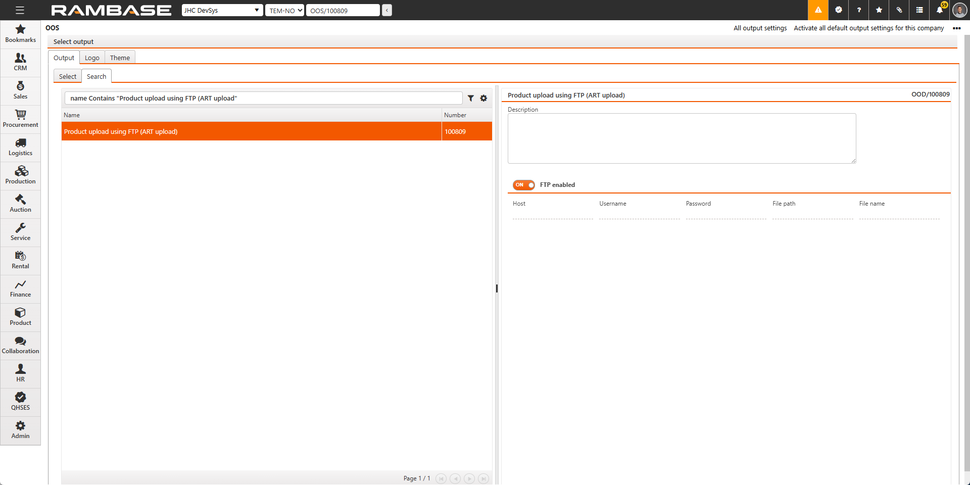This screenshot has height=485, width=970.
Task: Open the Procurement module
Action: (20, 119)
